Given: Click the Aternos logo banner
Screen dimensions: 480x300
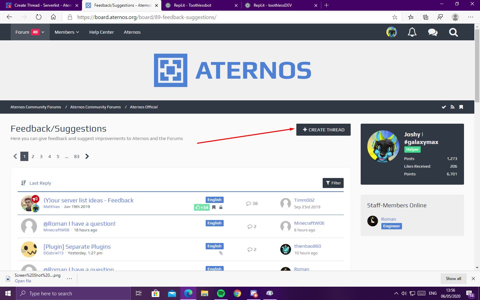Looking at the screenshot, I should pos(233,70).
